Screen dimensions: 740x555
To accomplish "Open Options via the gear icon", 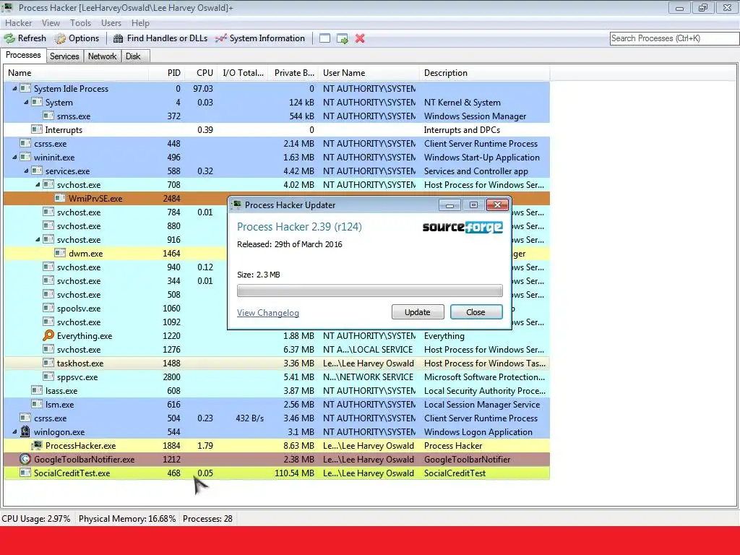I will pyautogui.click(x=60, y=38).
